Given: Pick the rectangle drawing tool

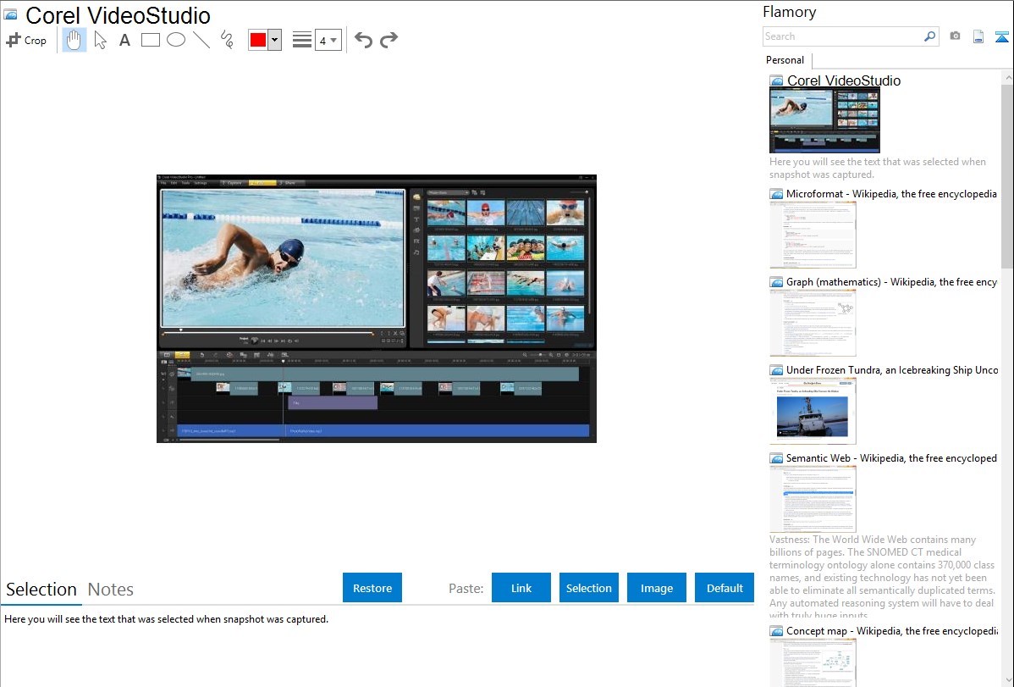Looking at the screenshot, I should click(150, 40).
